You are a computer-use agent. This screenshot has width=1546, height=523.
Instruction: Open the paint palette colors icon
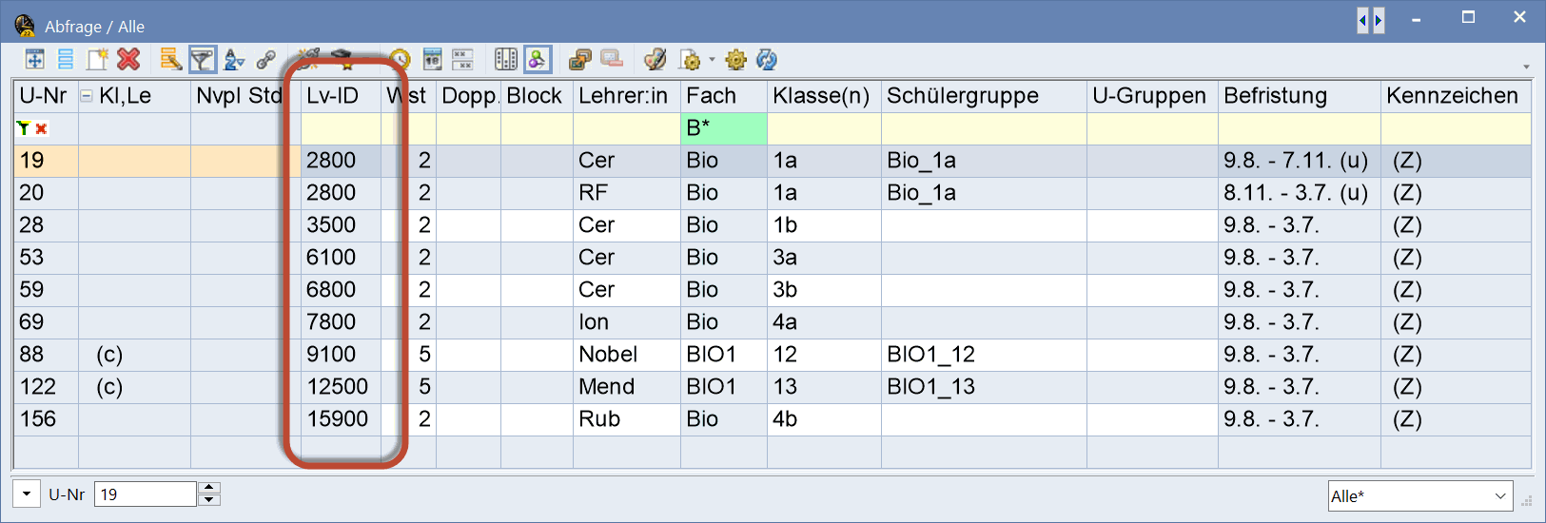click(x=655, y=60)
